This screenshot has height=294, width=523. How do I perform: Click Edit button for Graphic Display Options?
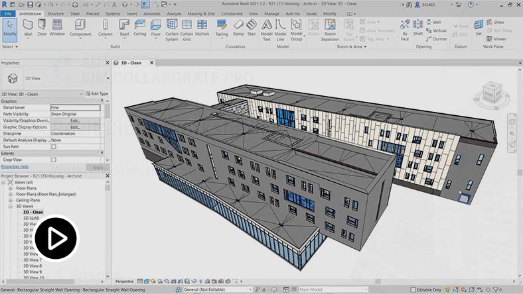75,127
